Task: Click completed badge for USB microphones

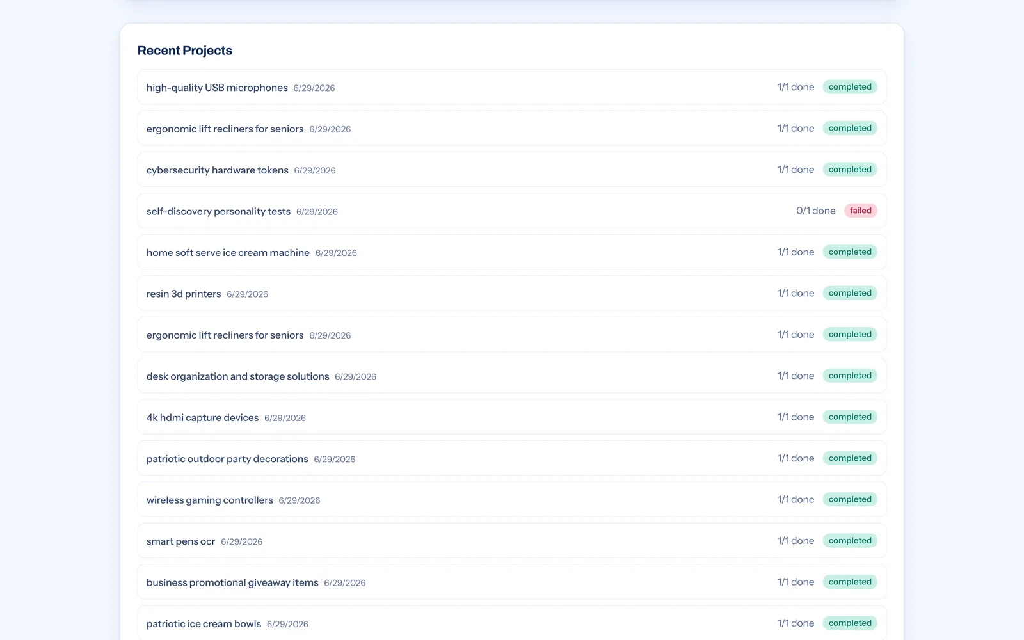Action: [850, 87]
